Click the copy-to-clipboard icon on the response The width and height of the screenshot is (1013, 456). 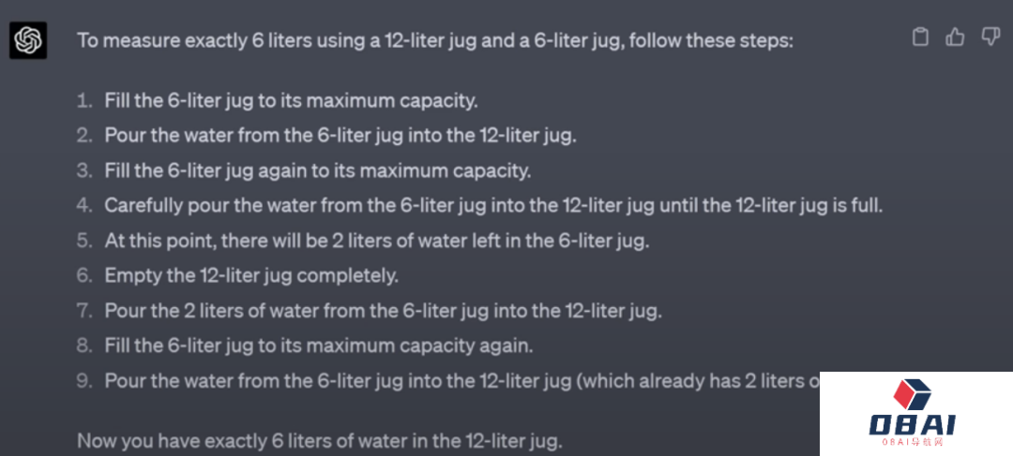(x=921, y=37)
